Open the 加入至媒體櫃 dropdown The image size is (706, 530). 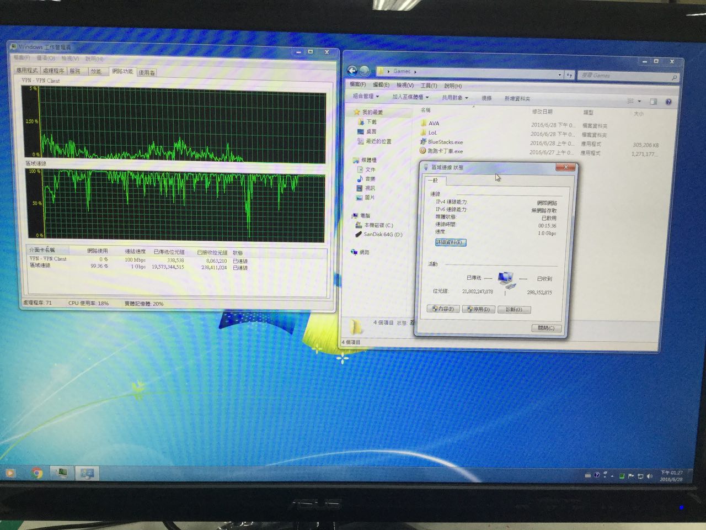tap(410, 97)
